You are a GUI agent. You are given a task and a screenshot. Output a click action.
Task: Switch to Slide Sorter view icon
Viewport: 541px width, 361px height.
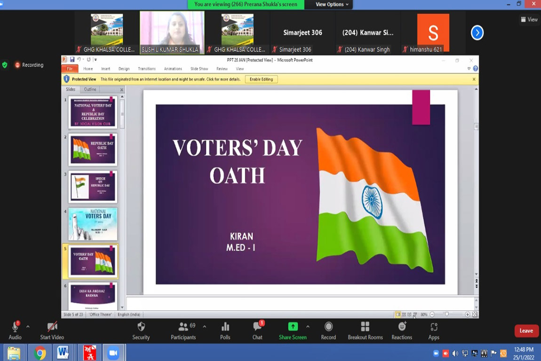tap(404, 314)
